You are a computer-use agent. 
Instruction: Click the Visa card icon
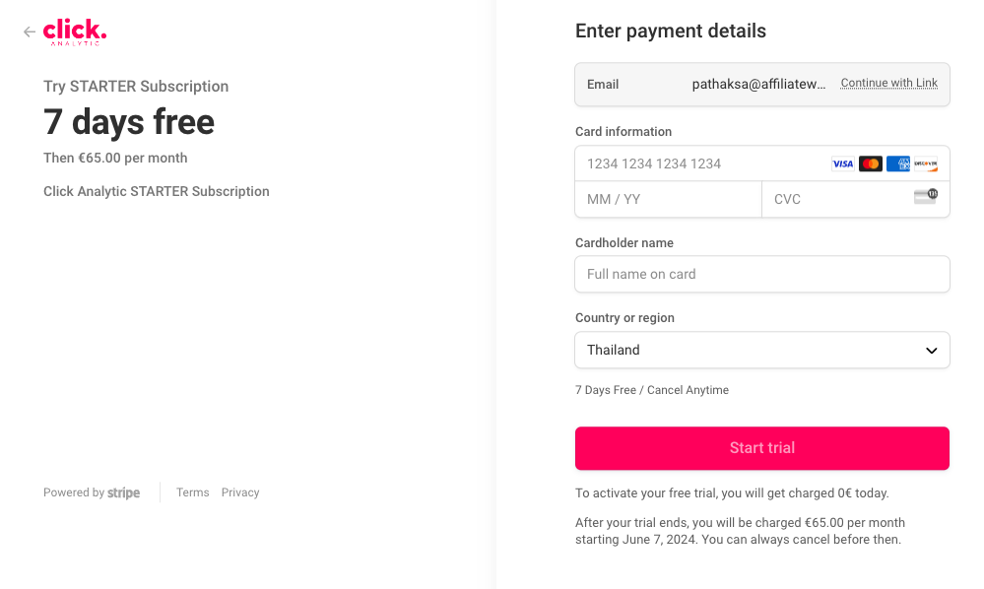(x=843, y=164)
